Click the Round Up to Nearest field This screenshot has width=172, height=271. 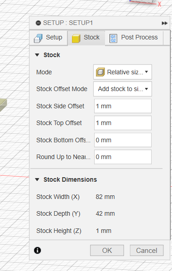123,157
